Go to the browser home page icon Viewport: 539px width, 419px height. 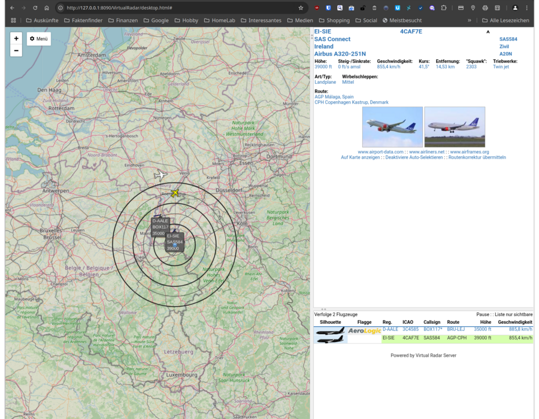coord(47,8)
